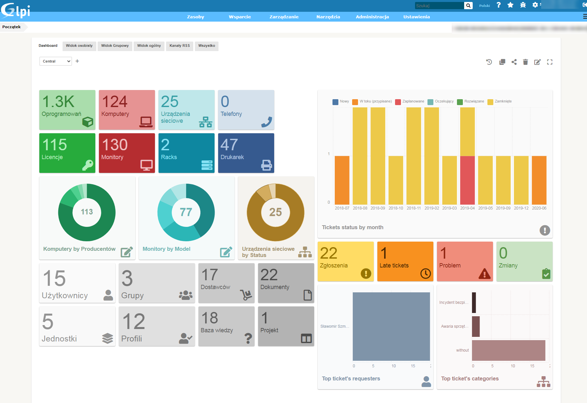Toggle dashboard auto-refresh history icon
This screenshot has height=403, width=587.
point(489,62)
